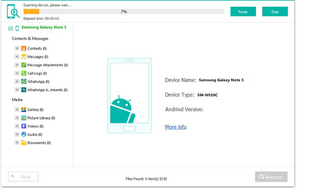Click the Recover button
Image resolution: width=311 pixels, height=189 pixels.
(271, 177)
